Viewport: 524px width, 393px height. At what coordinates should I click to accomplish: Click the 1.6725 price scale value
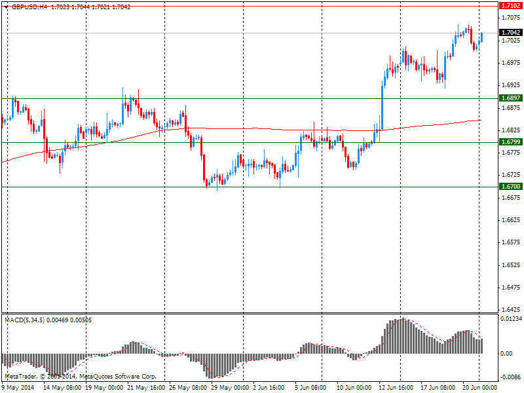pyautogui.click(x=512, y=175)
